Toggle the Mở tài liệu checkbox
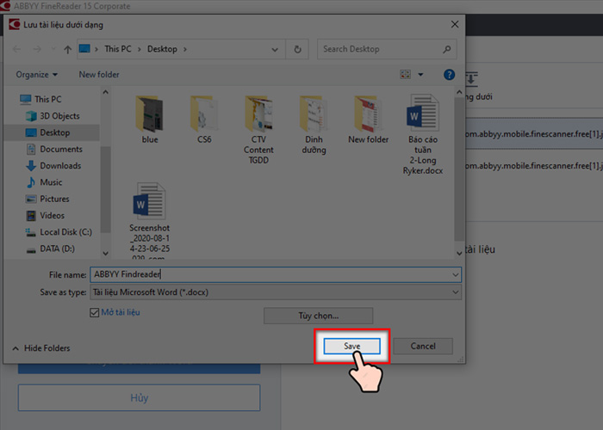 (x=94, y=312)
